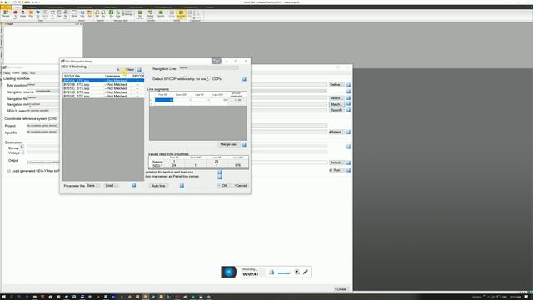Toggle Load generated SEG-Y files checkbox

pos(9,171)
